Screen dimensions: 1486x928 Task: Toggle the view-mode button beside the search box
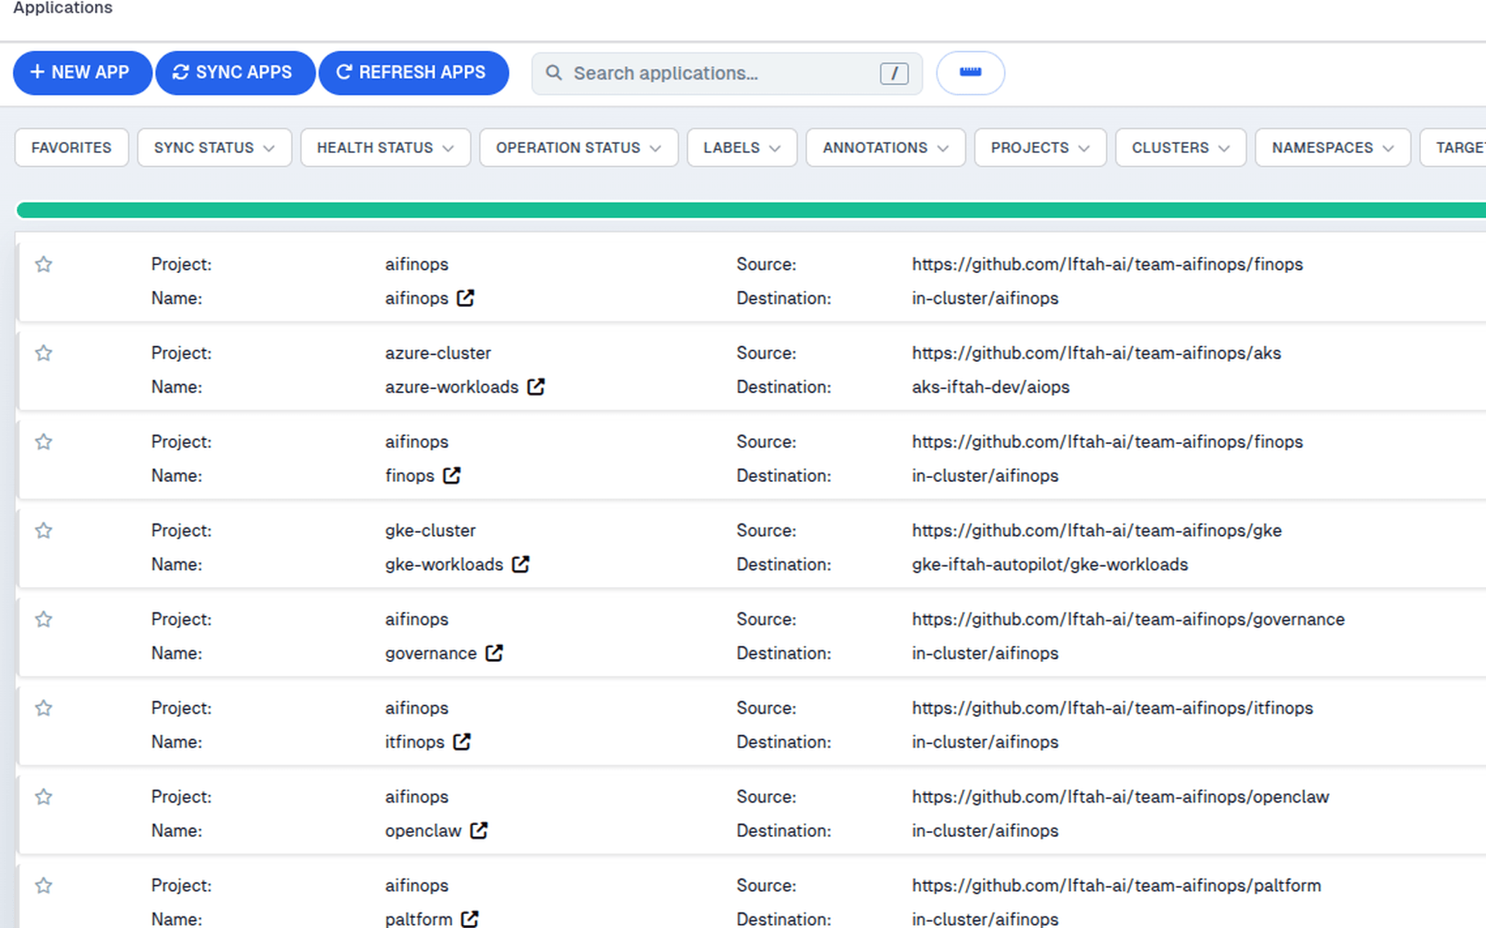[x=971, y=73]
